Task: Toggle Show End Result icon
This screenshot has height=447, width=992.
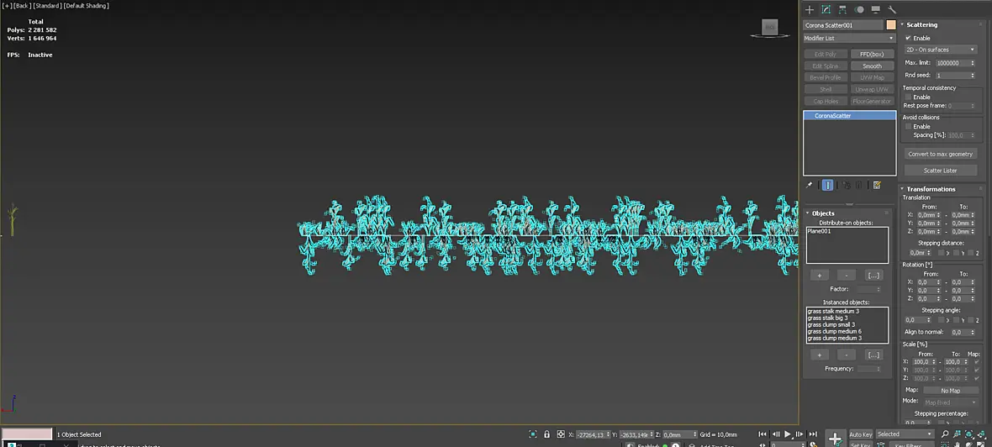Action: pos(827,185)
